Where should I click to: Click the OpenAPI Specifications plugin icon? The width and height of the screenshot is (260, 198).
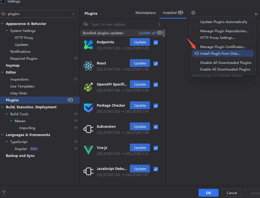click(x=88, y=87)
